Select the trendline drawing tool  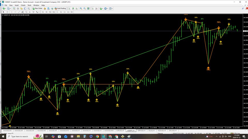pos(19,12)
